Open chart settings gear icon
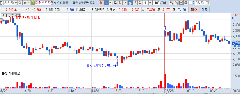 (x=186, y=3)
